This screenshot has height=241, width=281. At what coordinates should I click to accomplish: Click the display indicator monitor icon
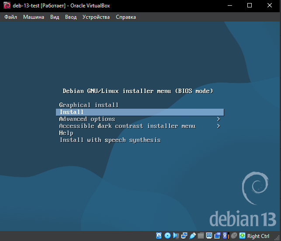(209, 236)
